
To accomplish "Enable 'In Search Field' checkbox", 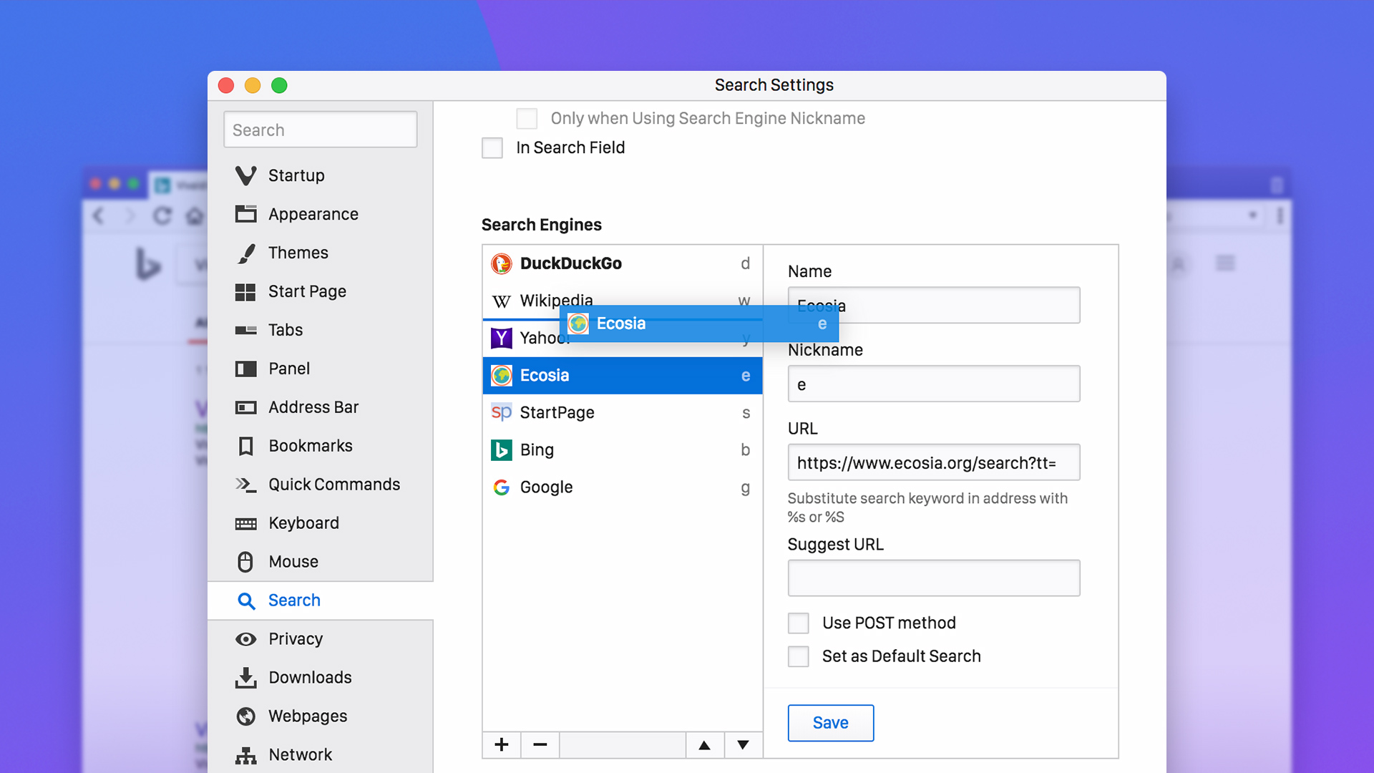I will 492,147.
